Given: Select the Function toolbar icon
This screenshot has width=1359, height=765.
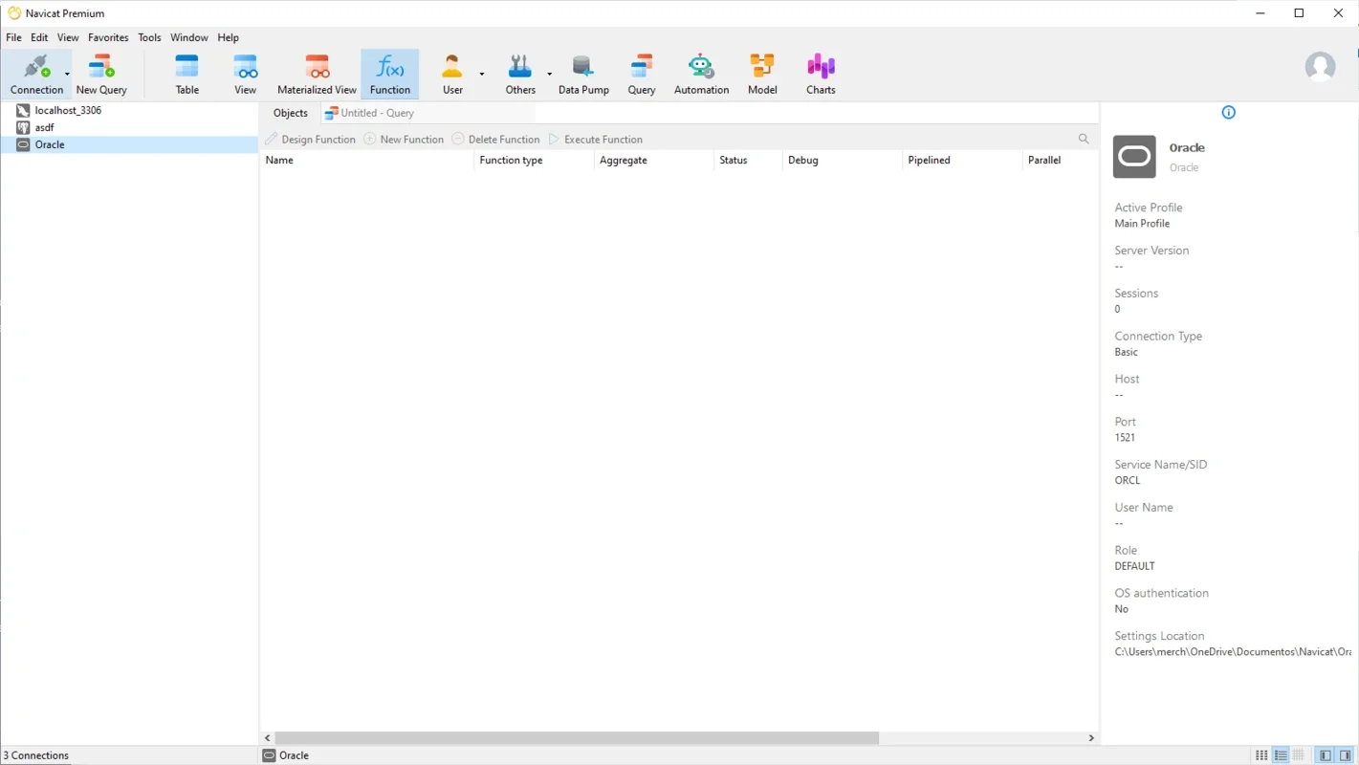Looking at the screenshot, I should (x=390, y=75).
